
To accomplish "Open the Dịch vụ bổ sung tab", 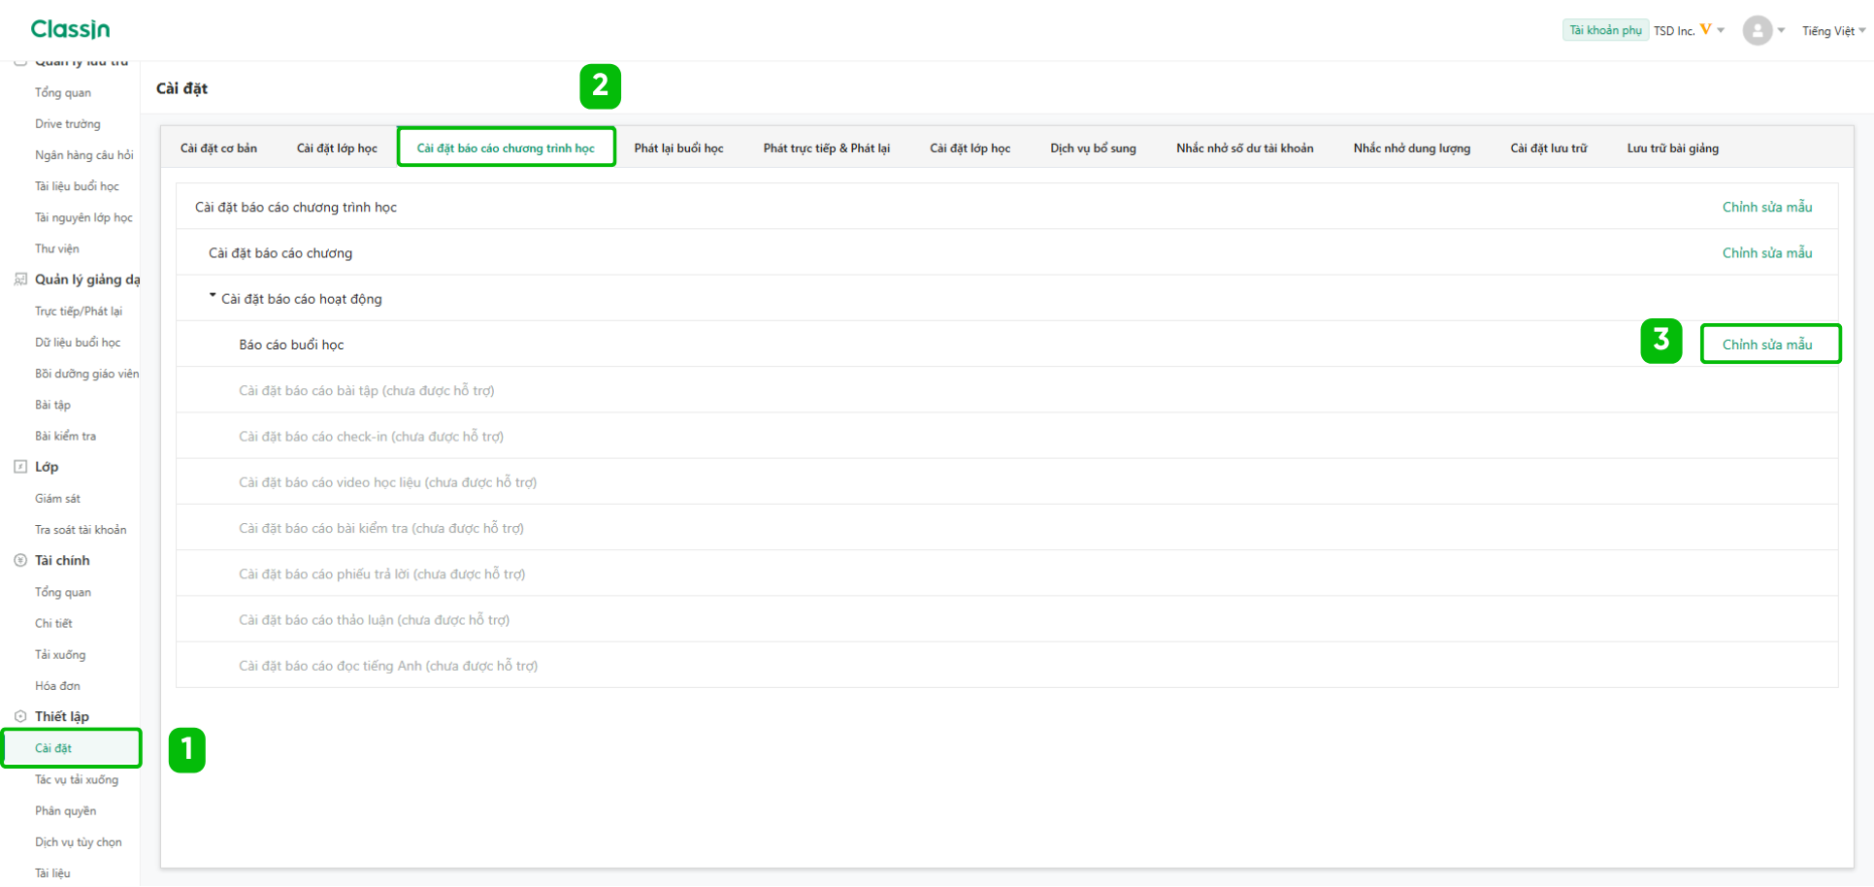I will tap(1093, 148).
